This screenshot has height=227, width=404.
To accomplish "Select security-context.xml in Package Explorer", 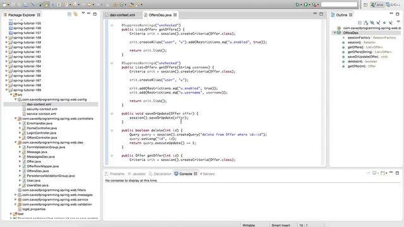I will [42, 109].
